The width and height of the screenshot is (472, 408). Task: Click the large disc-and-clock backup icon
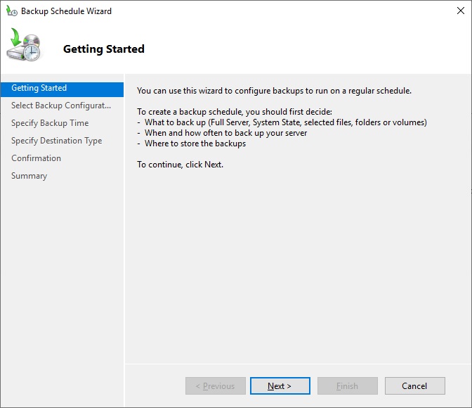tap(23, 44)
